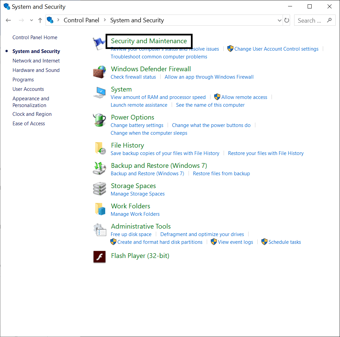This screenshot has width=340, height=337.
Task: Click the Storage Spaces drives icon
Action: (x=99, y=188)
